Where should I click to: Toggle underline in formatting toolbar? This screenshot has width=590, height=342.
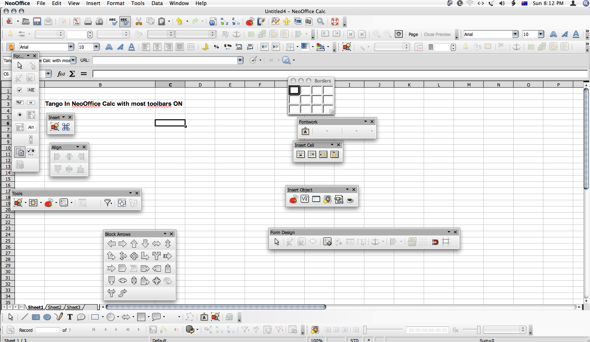point(131,47)
